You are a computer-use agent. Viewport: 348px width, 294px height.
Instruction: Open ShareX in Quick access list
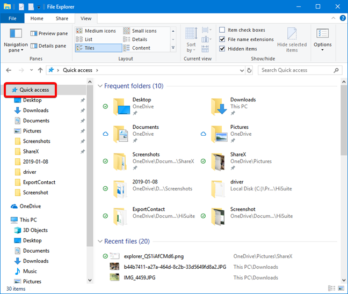(27, 151)
